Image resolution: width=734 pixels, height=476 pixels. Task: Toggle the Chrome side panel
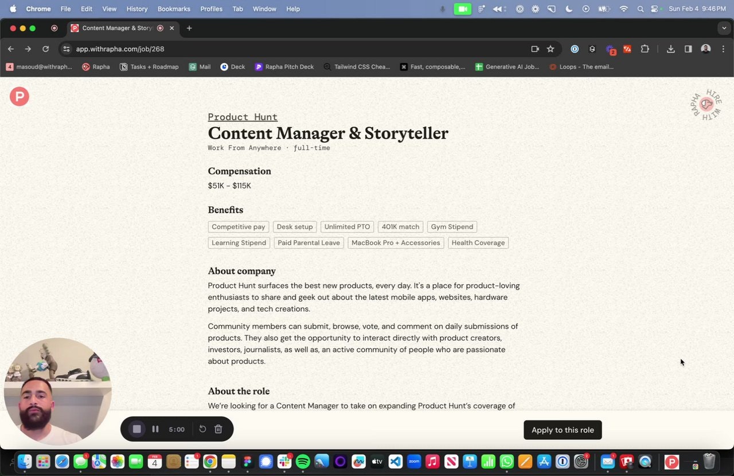coord(688,49)
